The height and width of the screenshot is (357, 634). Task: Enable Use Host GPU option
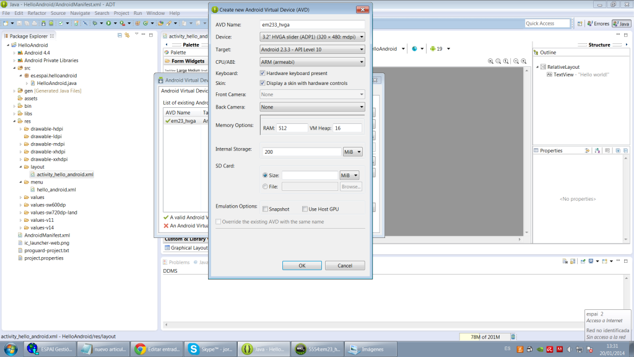pyautogui.click(x=305, y=209)
